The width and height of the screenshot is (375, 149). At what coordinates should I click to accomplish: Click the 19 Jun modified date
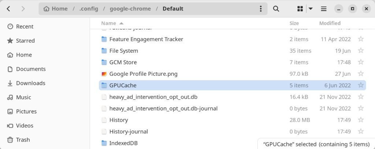pos(343,51)
